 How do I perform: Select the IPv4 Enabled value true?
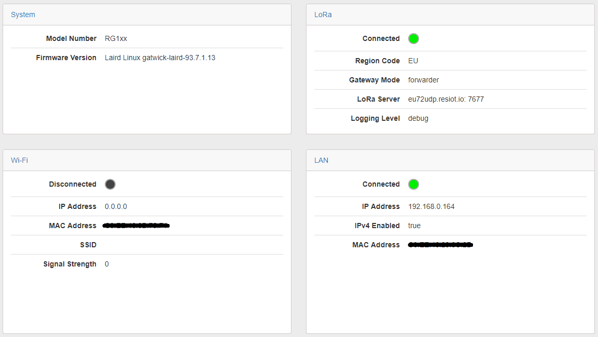(414, 226)
